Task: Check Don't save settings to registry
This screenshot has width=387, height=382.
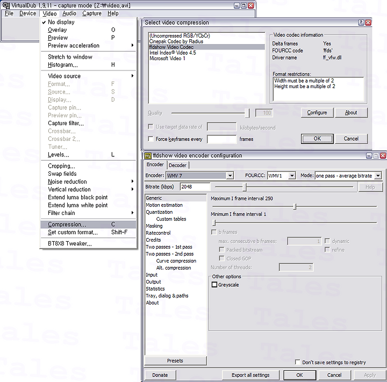Action: (298, 362)
